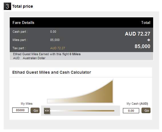162x132 pixels.
Task: Click the Total column header
Action: [x=146, y=22]
